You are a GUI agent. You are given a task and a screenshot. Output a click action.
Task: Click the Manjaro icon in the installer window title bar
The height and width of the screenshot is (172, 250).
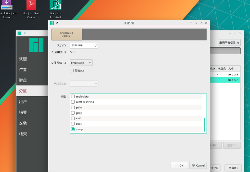click(19, 33)
